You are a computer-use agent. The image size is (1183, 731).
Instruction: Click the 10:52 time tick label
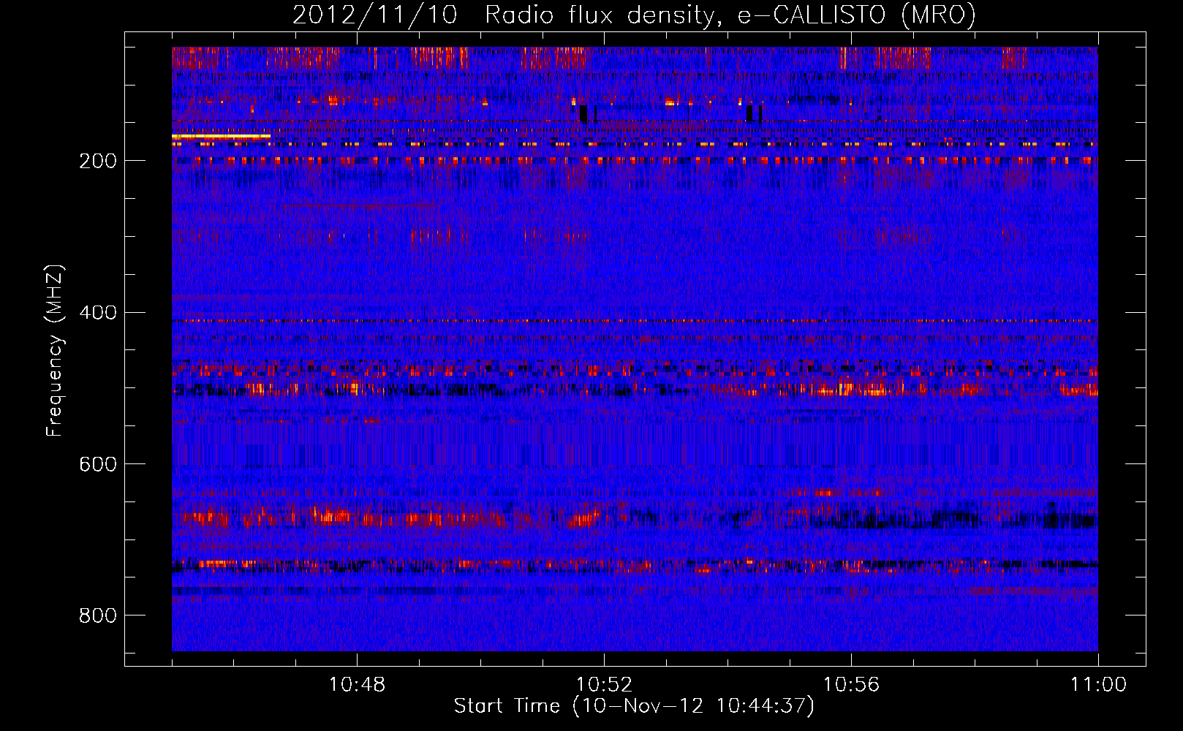604,685
